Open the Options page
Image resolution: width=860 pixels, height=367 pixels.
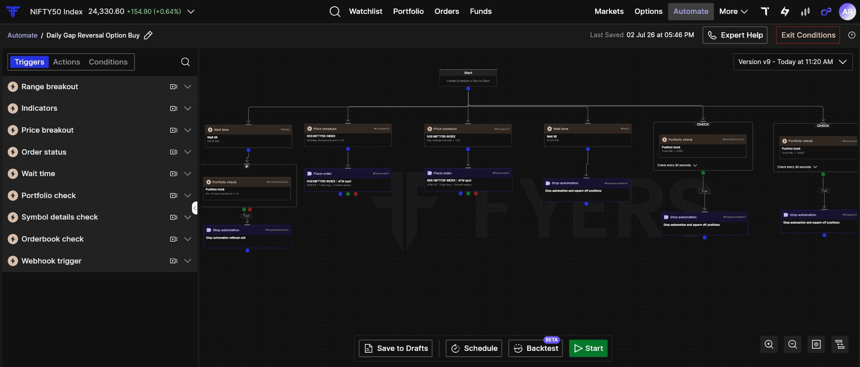click(648, 12)
